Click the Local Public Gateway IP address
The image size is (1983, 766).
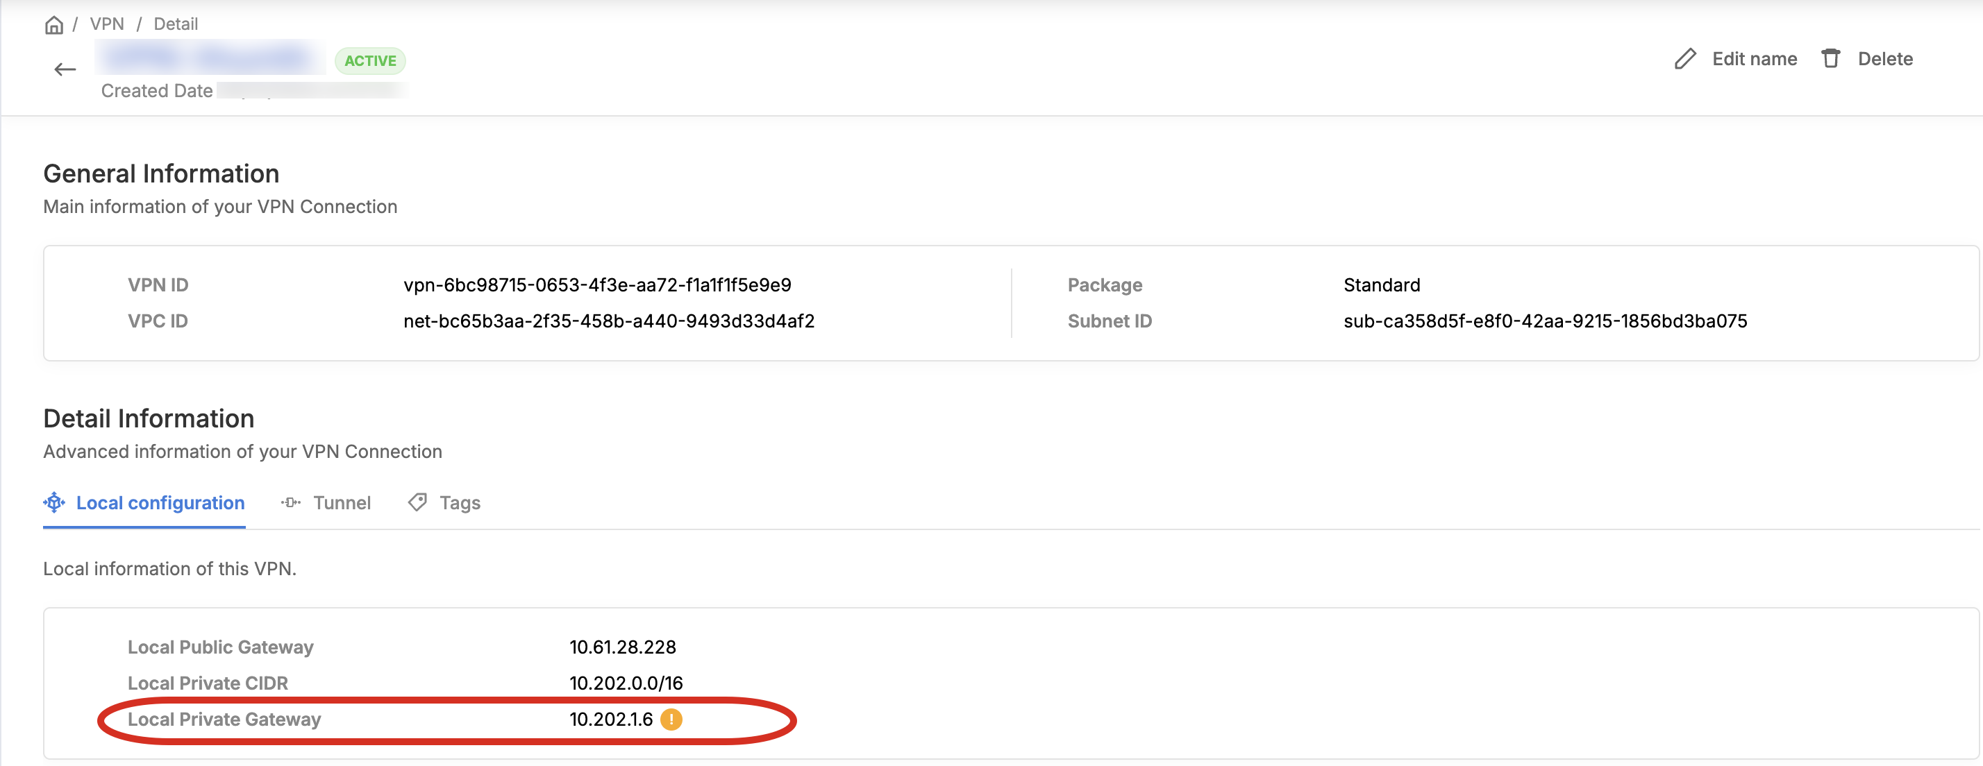tap(622, 647)
